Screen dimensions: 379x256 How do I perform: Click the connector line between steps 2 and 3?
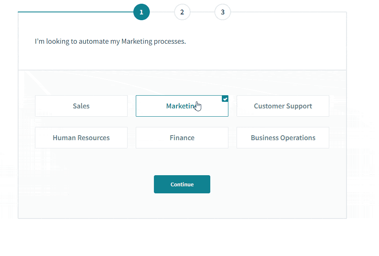pyautogui.click(x=202, y=12)
